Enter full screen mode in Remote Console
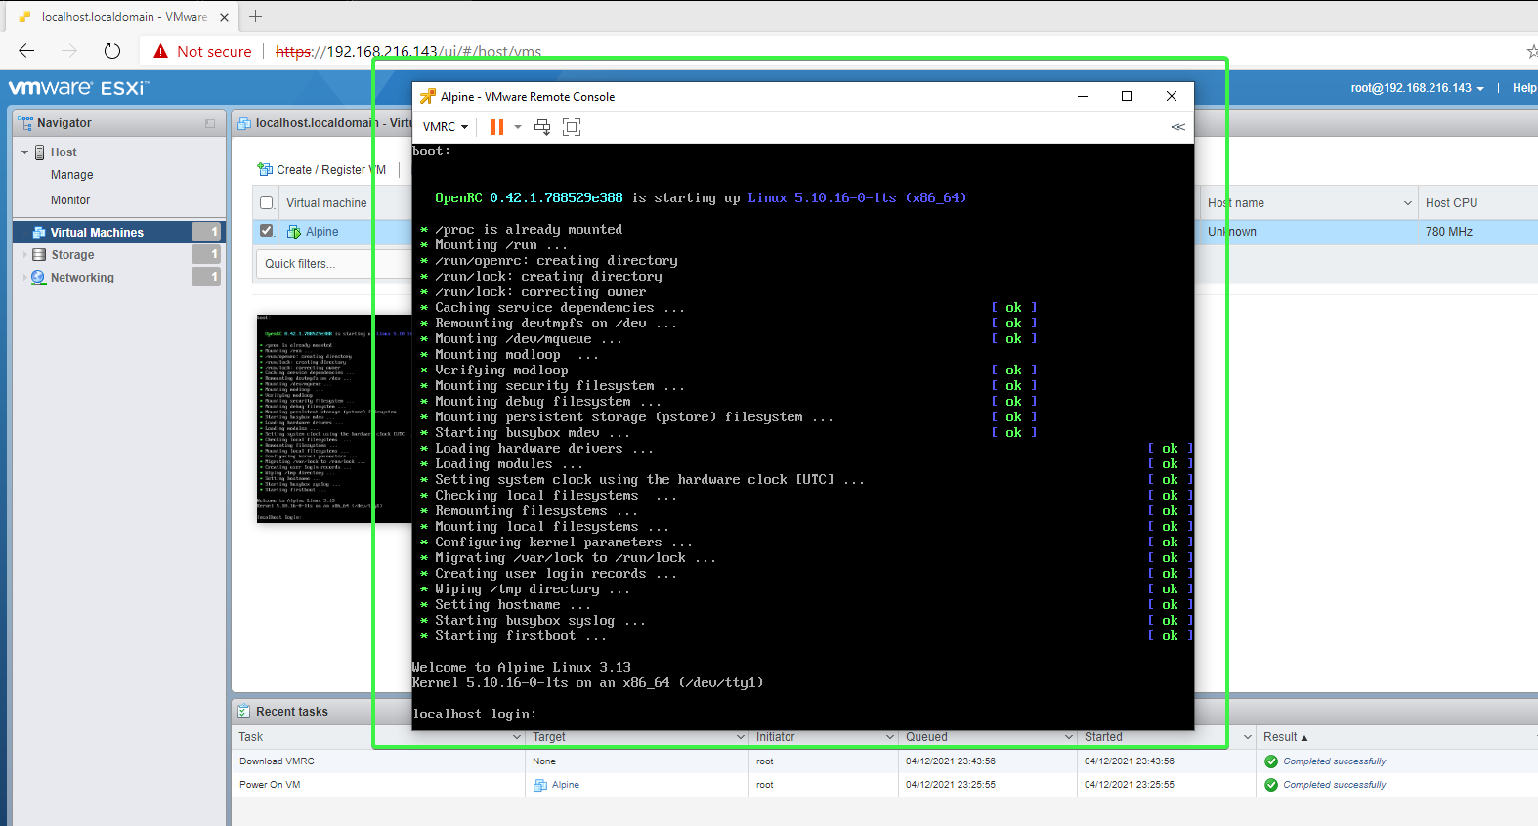The height and width of the screenshot is (826, 1538). 572,127
